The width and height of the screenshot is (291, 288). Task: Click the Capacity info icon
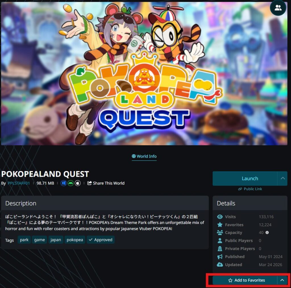click(267, 233)
